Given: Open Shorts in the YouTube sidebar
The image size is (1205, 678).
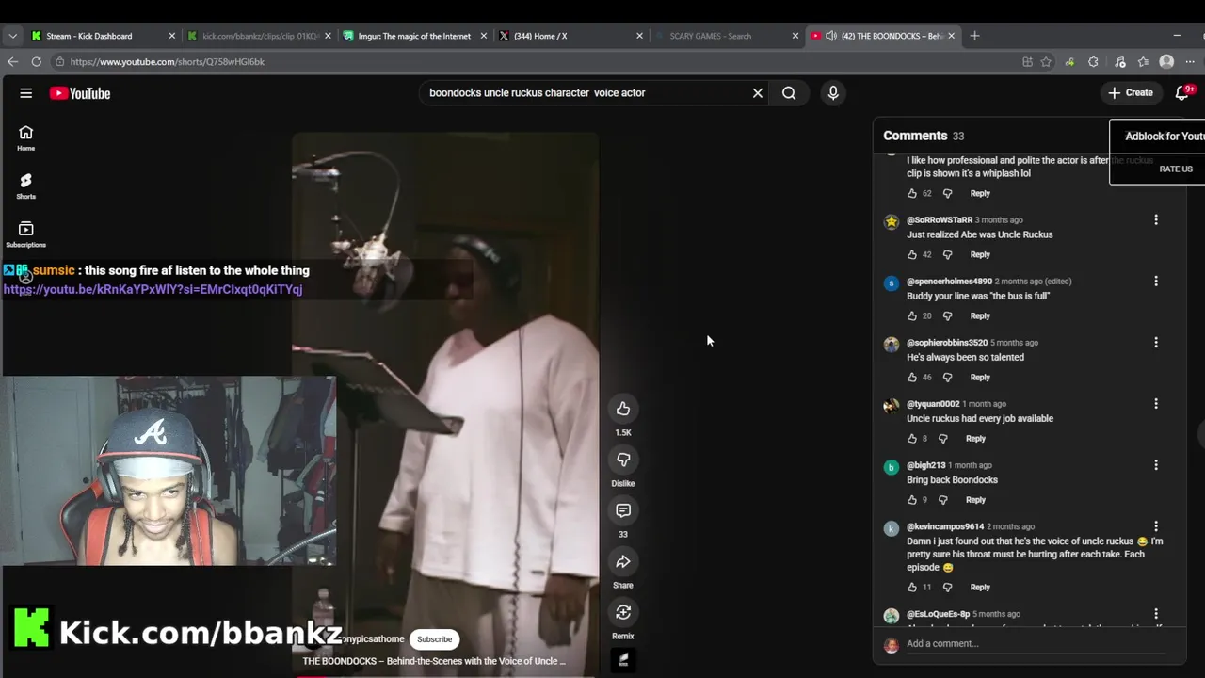Looking at the screenshot, I should pos(26,186).
